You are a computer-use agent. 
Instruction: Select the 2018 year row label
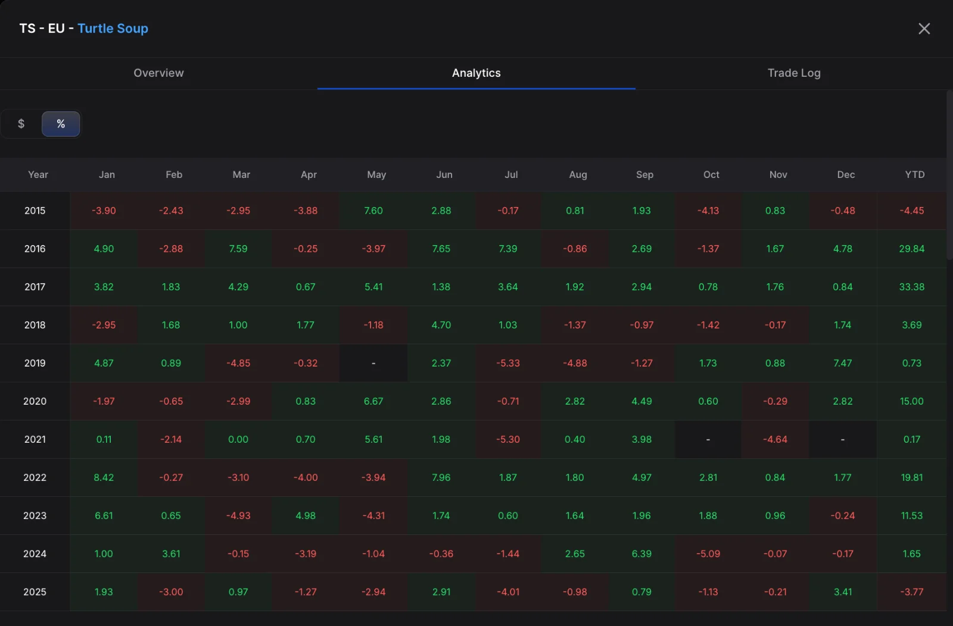35,325
